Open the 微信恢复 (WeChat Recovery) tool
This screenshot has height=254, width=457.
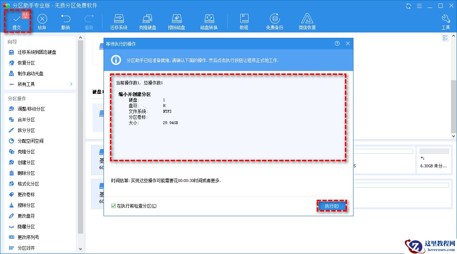point(307,21)
